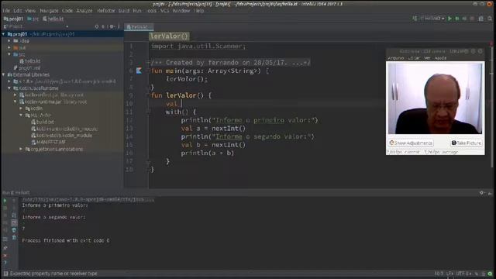The height and width of the screenshot is (279, 496).
Task: Click Show Adjustments in camera window
Action: pos(411,143)
